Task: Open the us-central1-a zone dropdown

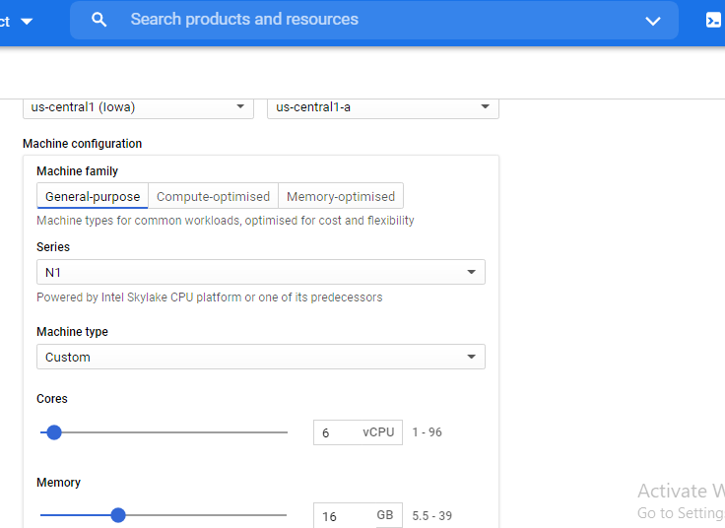Action: pos(382,106)
